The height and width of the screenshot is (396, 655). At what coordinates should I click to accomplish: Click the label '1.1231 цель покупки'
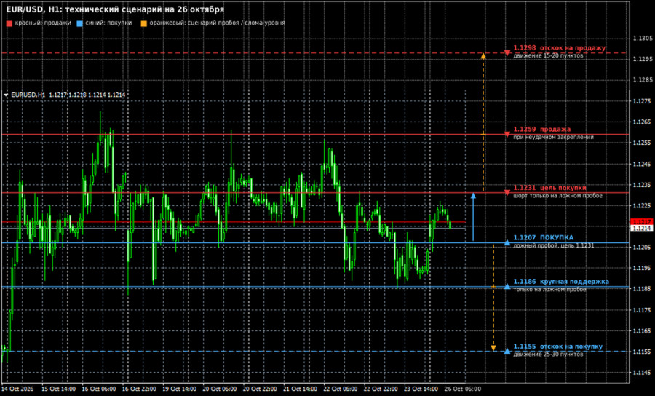click(549, 188)
